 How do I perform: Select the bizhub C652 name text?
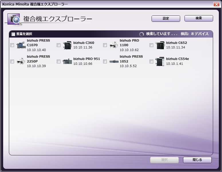[x=176, y=43]
